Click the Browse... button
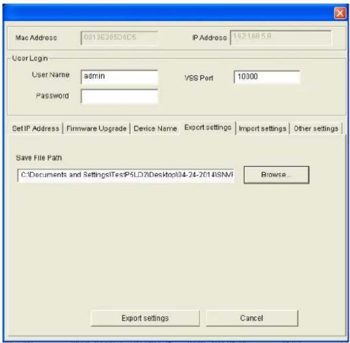This screenshot has height=343, width=350. tap(277, 175)
